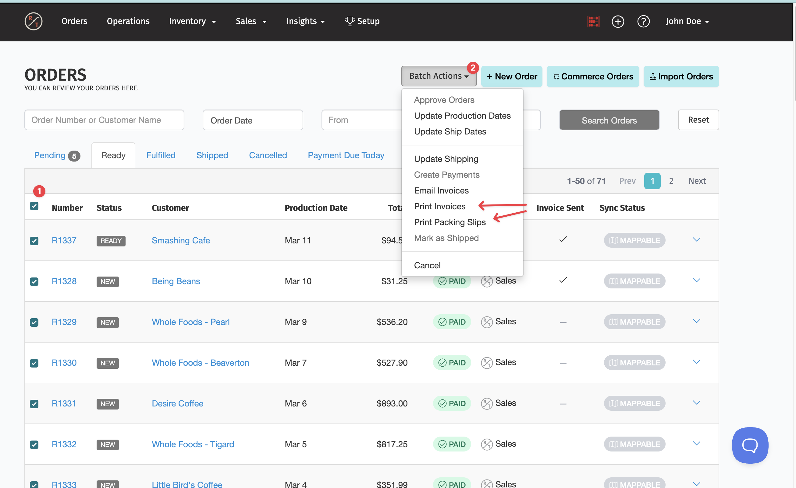Click the PAID badge for R1329
The width and height of the screenshot is (796, 488).
click(x=452, y=322)
